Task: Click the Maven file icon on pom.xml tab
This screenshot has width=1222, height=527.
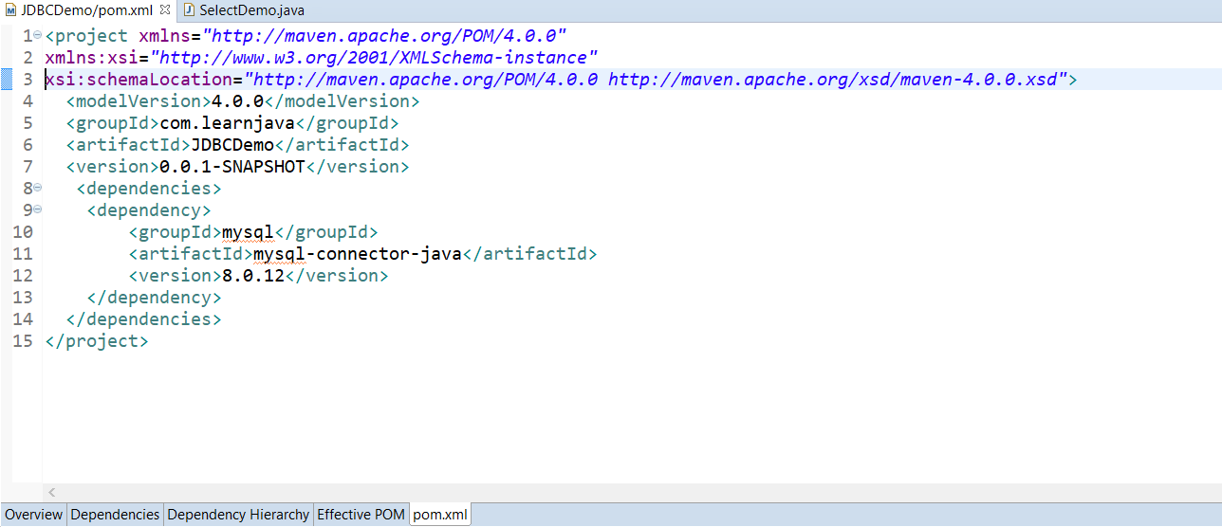Action: 11,10
